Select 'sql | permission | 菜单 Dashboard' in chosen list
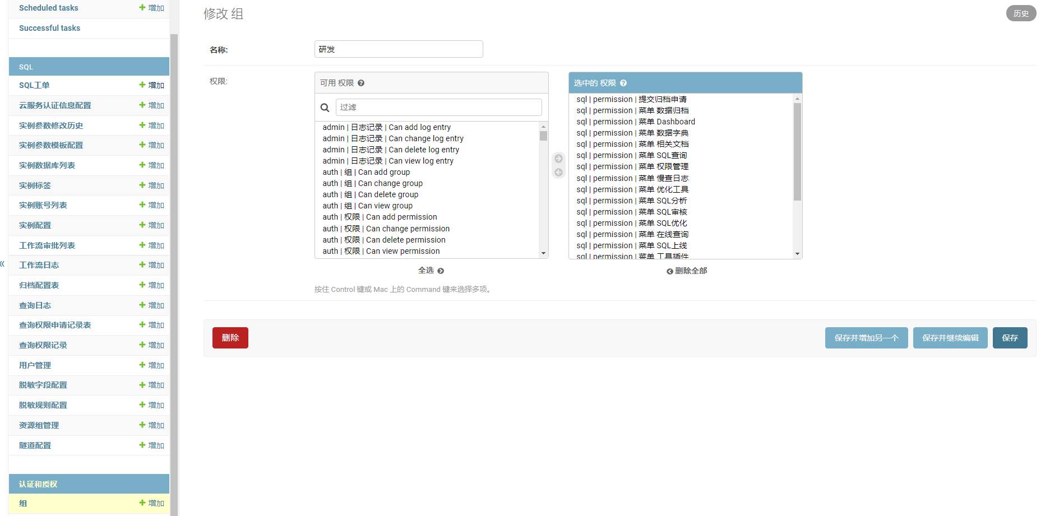The height and width of the screenshot is (516, 1050). 635,122
